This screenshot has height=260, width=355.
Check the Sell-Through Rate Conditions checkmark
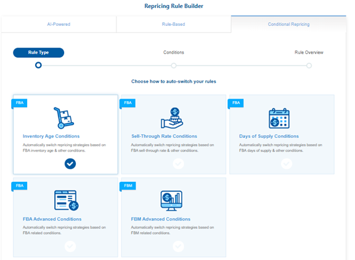coord(178,164)
